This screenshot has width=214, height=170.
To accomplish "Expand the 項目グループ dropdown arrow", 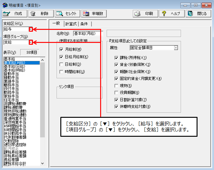I will click(x=31, y=42).
